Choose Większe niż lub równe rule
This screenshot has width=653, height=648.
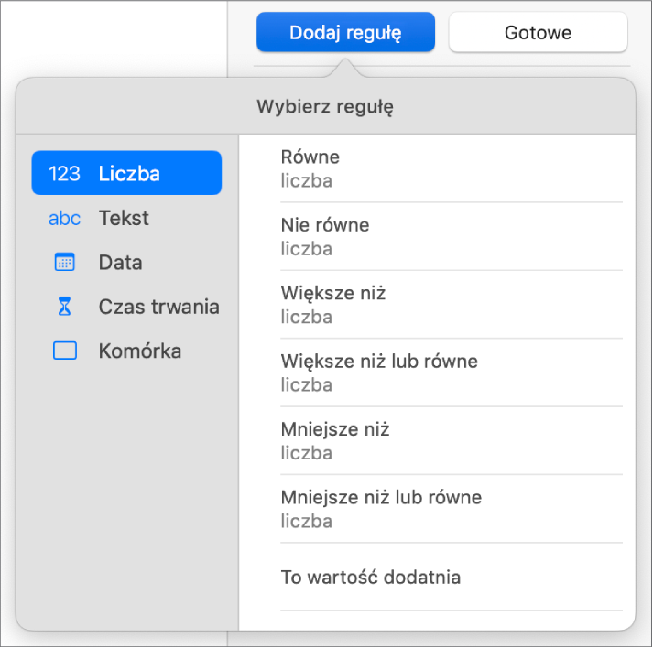[x=452, y=373]
